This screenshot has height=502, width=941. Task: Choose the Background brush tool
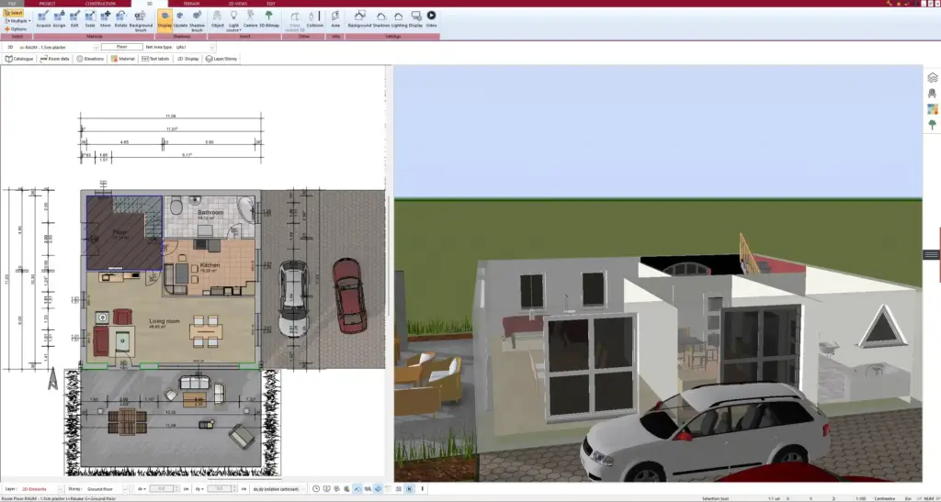point(141,20)
